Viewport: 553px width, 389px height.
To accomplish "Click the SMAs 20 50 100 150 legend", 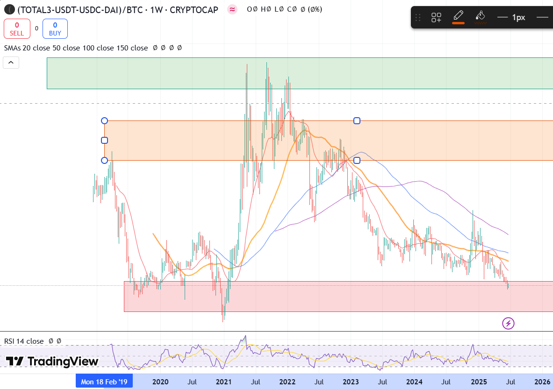I will pos(76,48).
